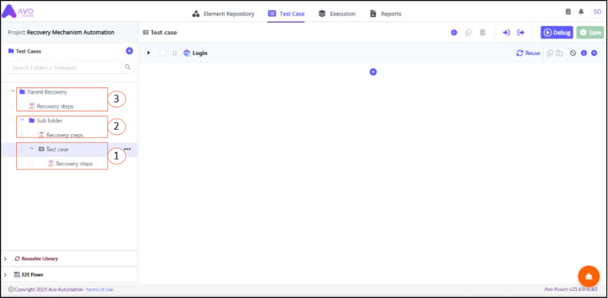Collapse the Parent Recovery folder chevron
Viewport: 608px width, 298px height.
click(x=12, y=91)
